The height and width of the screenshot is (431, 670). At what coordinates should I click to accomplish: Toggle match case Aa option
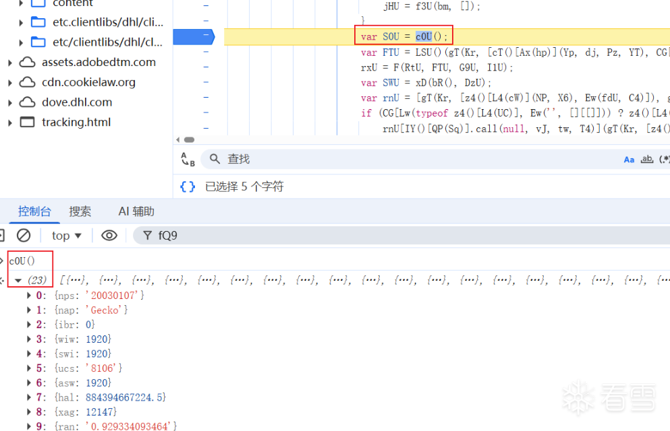629,160
